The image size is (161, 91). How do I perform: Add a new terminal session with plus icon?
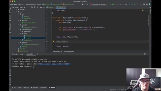coord(37,54)
